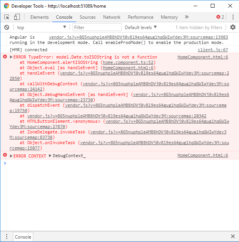Image resolution: width=239 pixels, height=242 pixels.
Task: Show more tabs via double chevron
Action: click(187, 17)
